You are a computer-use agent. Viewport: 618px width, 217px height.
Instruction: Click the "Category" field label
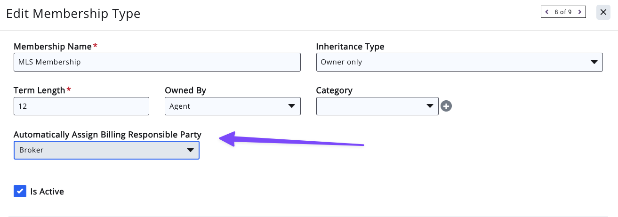coord(334,90)
